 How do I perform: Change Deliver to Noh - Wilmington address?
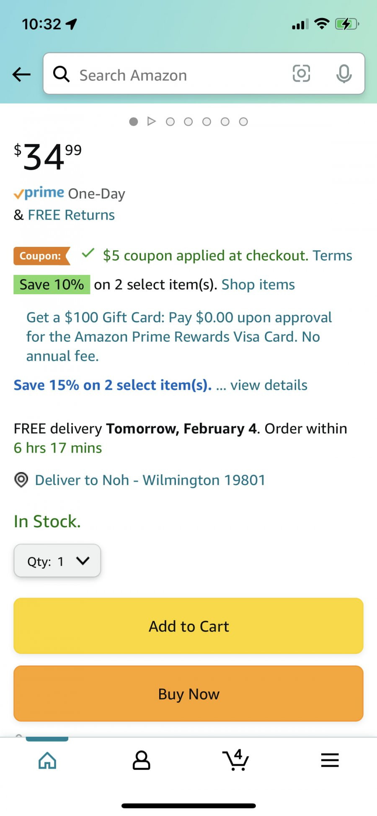tap(150, 480)
